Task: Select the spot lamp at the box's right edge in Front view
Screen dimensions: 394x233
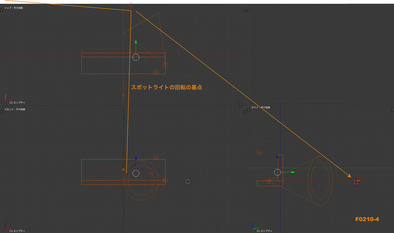Action: point(165,180)
